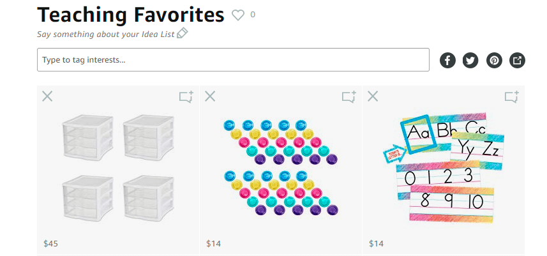The image size is (547, 256).
Task: Open the alphabet number line banner image
Action: (444, 168)
